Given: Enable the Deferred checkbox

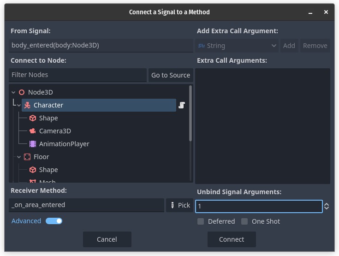Looking at the screenshot, I should (201, 221).
